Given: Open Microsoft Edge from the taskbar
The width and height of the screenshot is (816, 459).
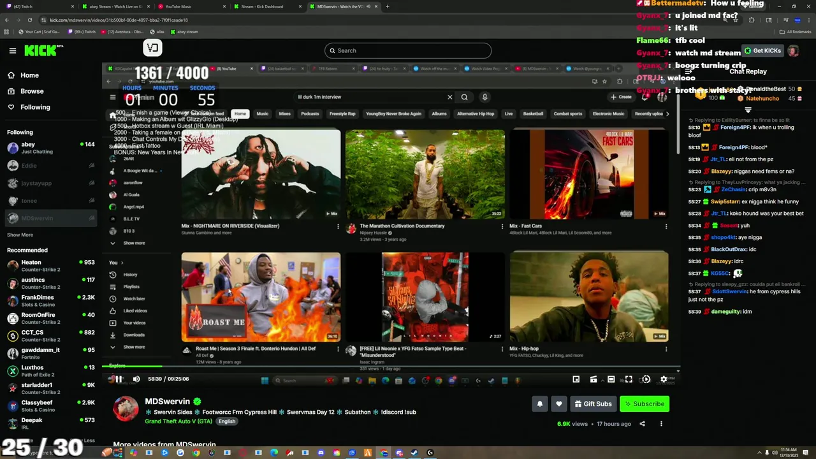Looking at the screenshot, I should [x=274, y=453].
